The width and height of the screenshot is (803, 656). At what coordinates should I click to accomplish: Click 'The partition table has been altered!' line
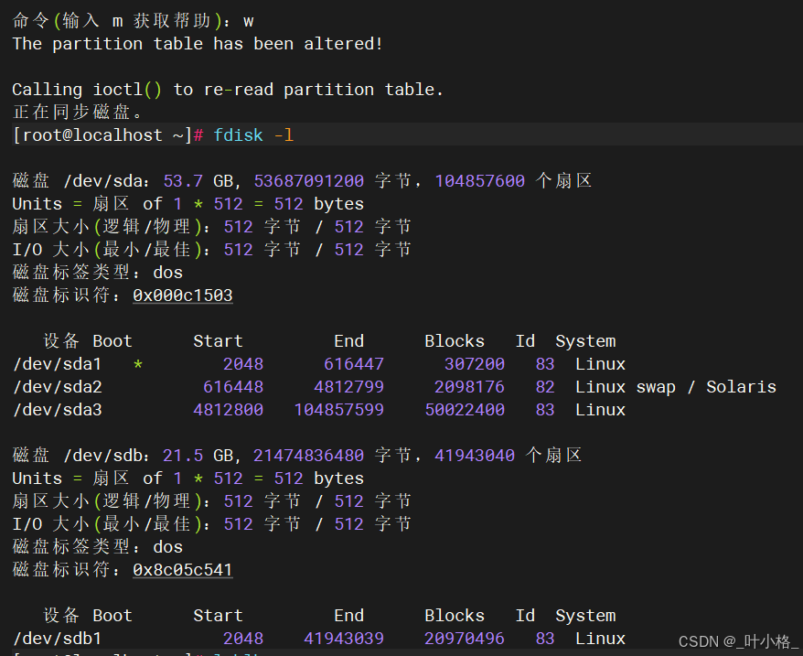click(198, 44)
